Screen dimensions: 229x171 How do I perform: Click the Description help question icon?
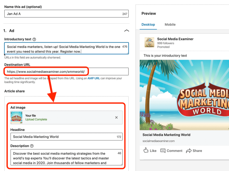coord(32,146)
